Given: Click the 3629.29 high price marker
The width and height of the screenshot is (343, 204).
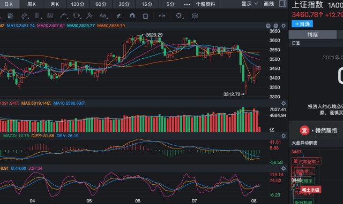Looking at the screenshot, I should [152, 35].
